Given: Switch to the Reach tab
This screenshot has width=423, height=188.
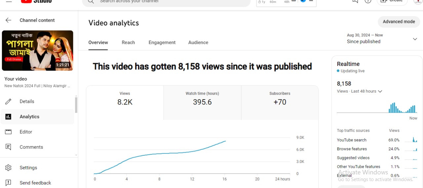Looking at the screenshot, I should [128, 43].
